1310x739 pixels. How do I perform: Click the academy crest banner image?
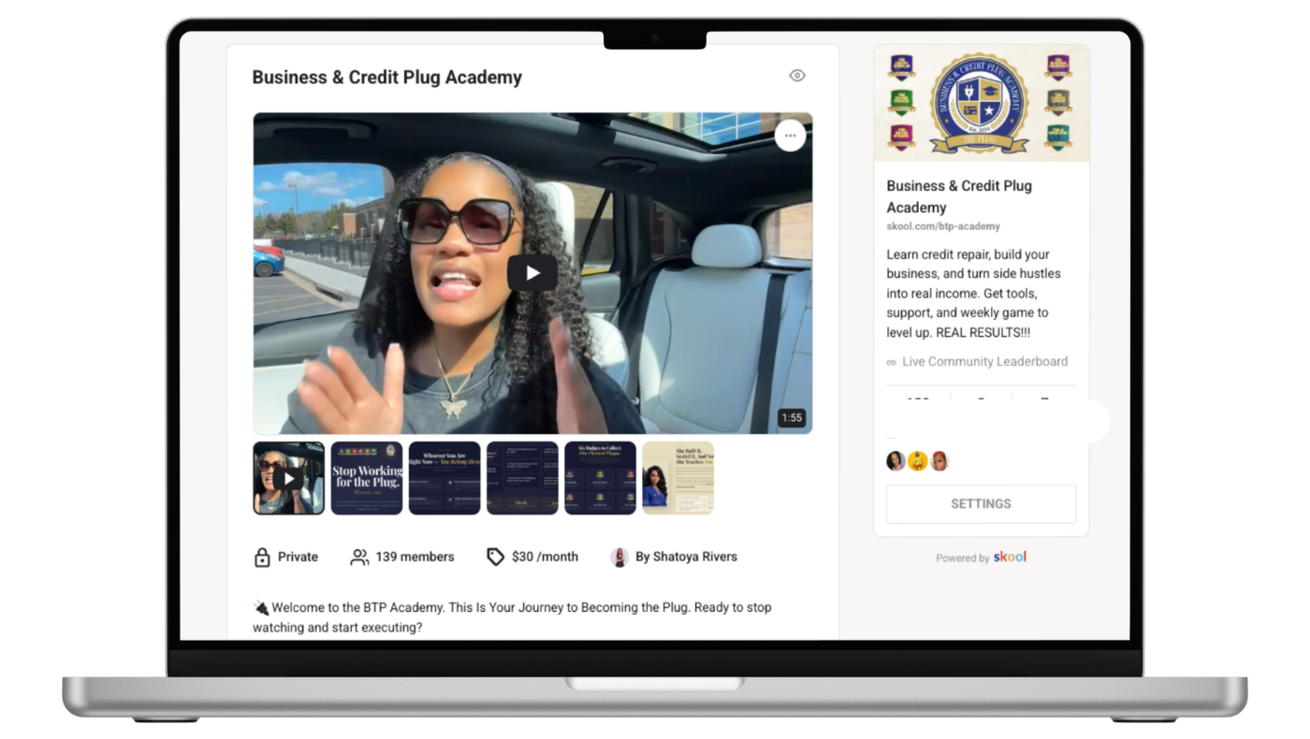981,102
